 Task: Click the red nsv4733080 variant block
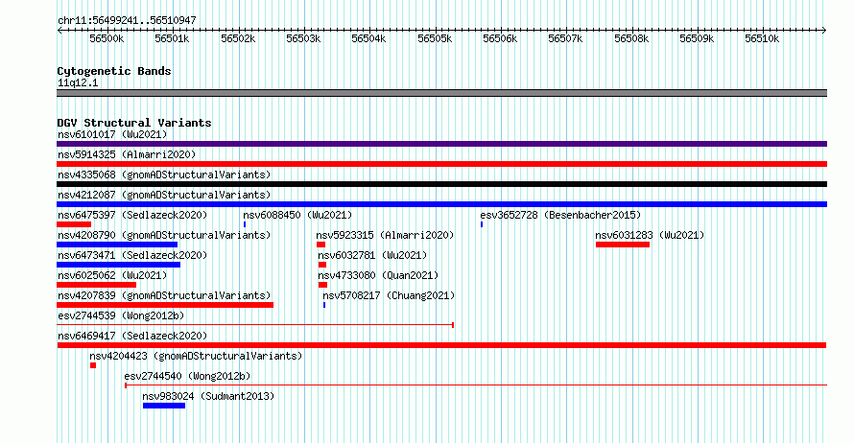[x=323, y=285]
